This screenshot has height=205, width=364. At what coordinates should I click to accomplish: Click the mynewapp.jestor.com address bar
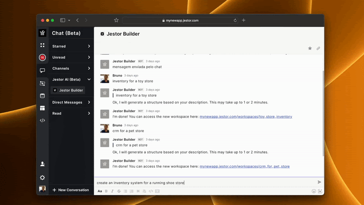pyautogui.click(x=180, y=20)
